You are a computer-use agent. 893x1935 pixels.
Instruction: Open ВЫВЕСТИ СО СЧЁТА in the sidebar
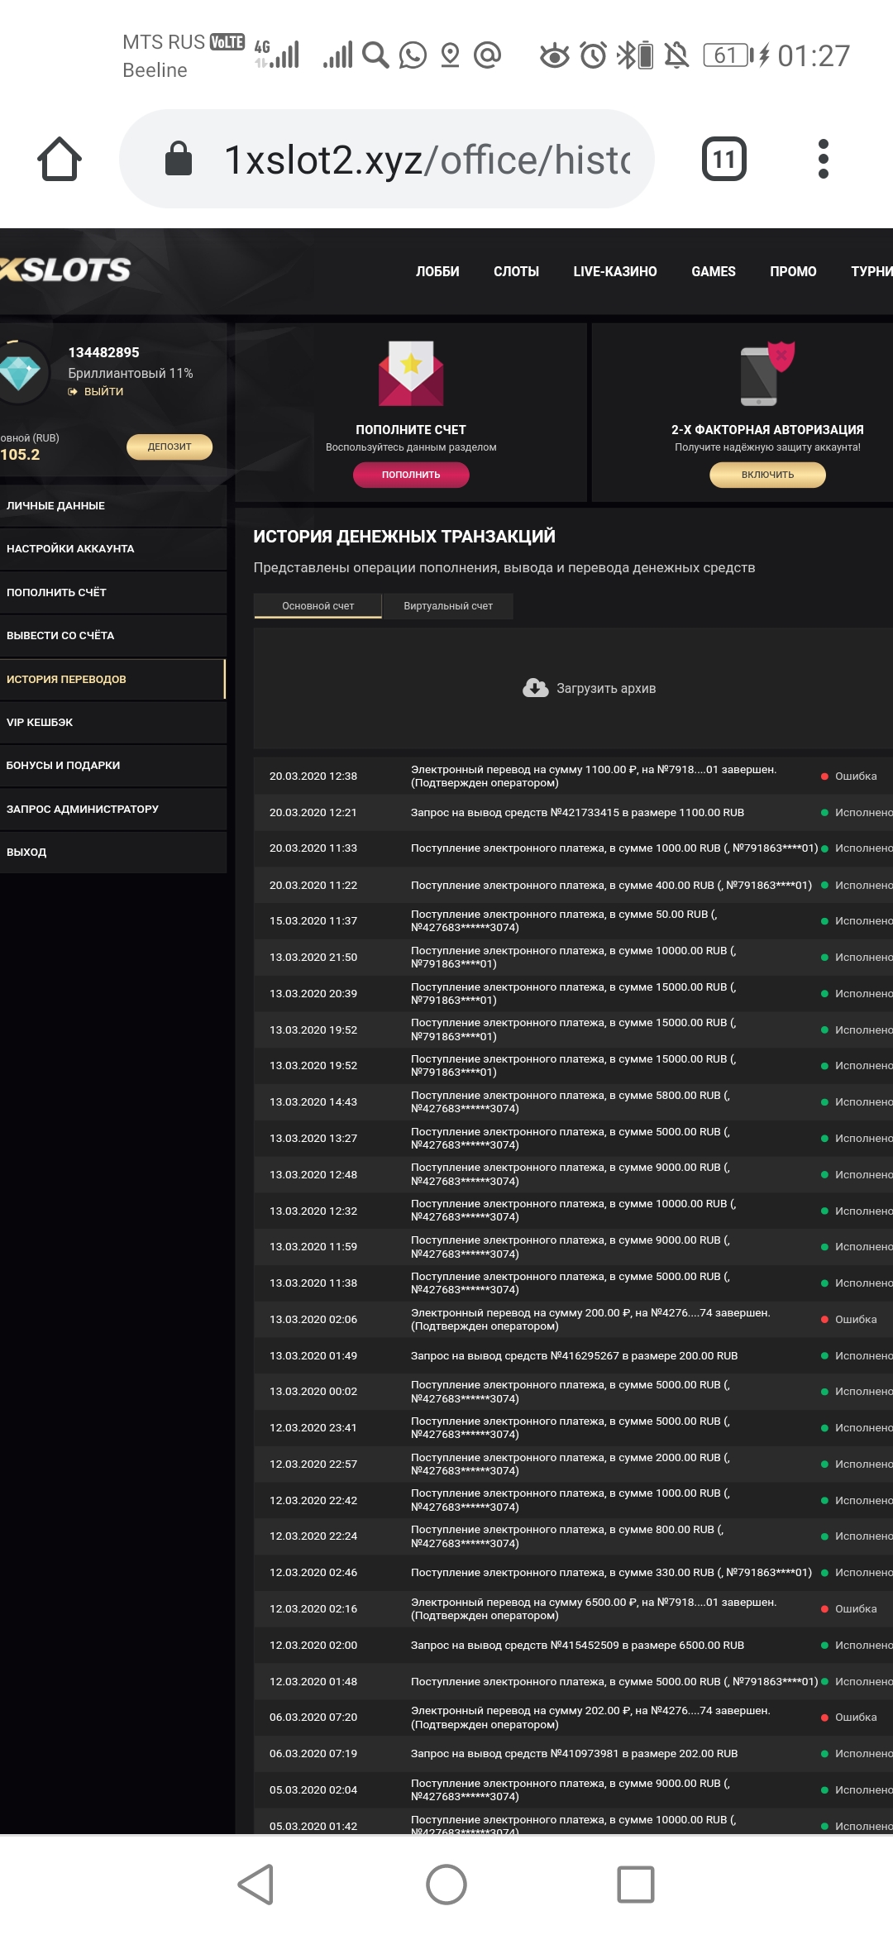click(60, 635)
